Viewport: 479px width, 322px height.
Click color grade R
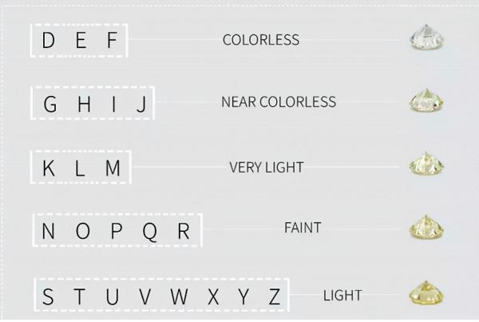pyautogui.click(x=183, y=232)
